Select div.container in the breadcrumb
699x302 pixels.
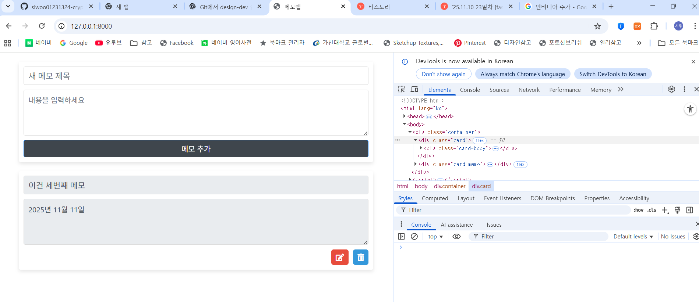point(449,186)
